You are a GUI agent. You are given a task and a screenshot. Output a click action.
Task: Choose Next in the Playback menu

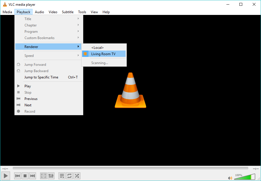[28, 105]
